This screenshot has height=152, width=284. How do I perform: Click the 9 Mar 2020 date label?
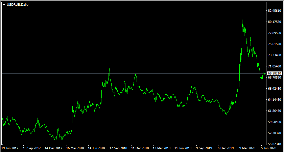coord(247,148)
